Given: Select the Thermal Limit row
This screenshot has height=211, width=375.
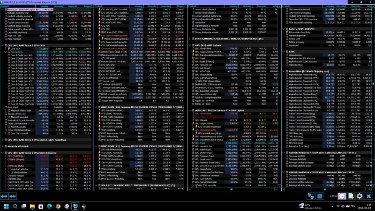Looking at the screenshot, I should click(140, 81).
